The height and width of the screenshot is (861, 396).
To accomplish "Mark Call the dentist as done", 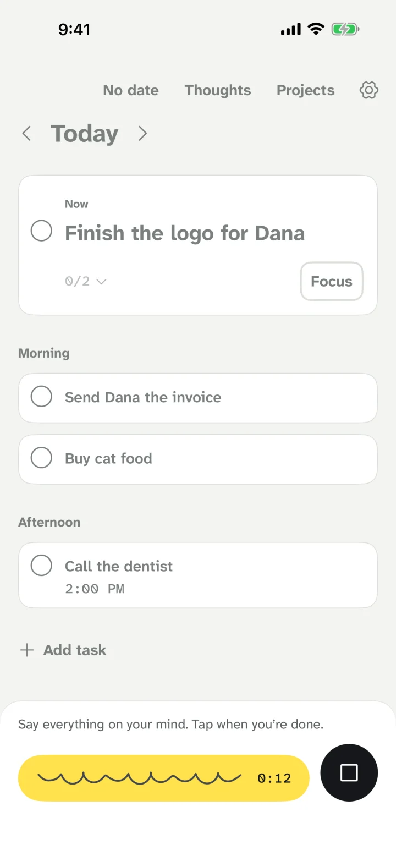I will click(41, 565).
